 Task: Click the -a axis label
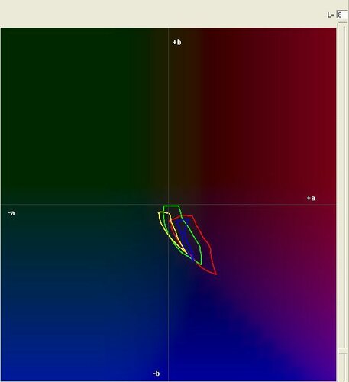11,213
